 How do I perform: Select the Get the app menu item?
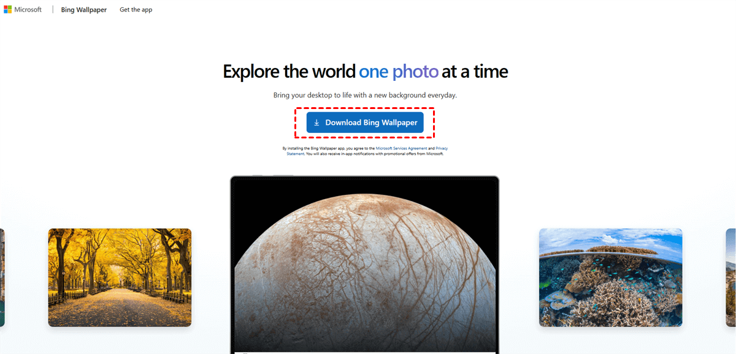tap(136, 10)
